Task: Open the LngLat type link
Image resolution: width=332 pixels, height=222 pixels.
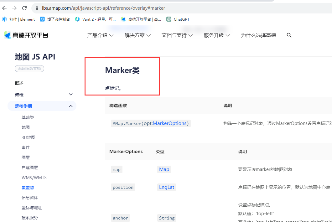Action: pos(166,187)
